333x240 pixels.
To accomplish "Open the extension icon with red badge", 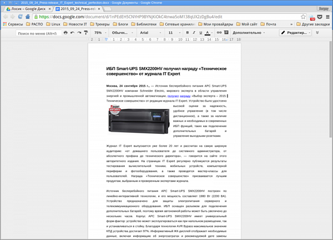I will 312,17.
